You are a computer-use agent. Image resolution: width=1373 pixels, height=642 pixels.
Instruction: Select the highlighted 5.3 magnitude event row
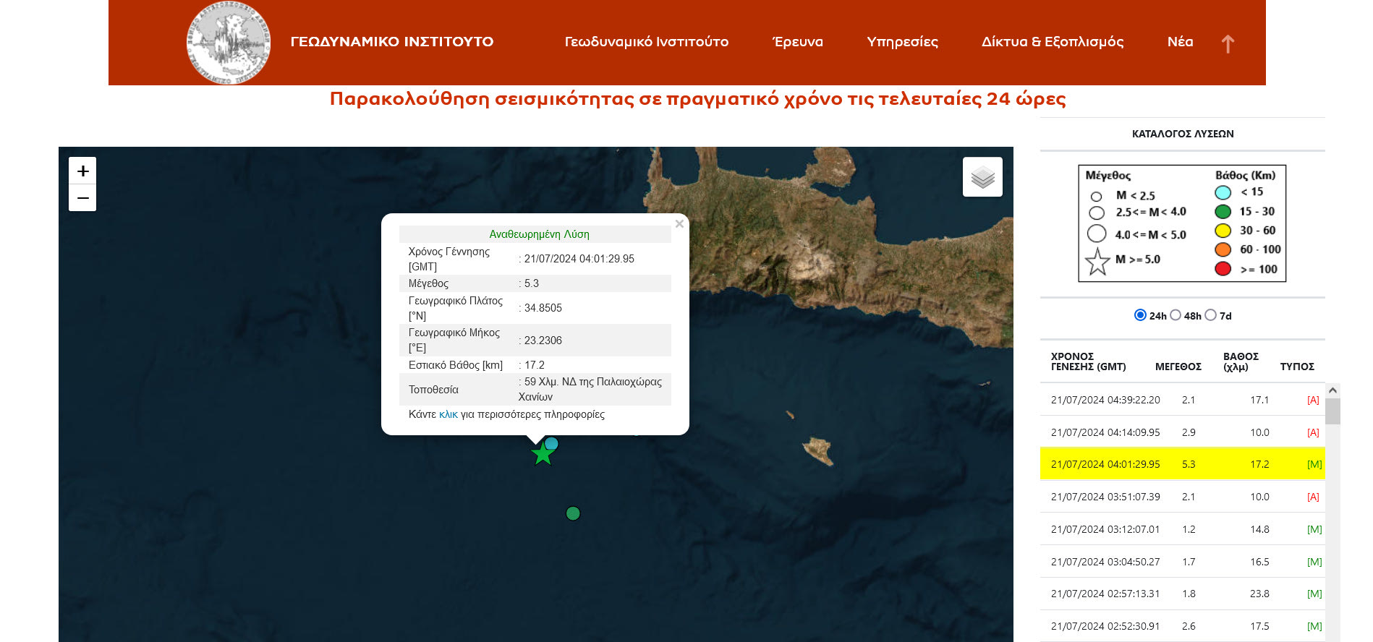(x=1182, y=464)
